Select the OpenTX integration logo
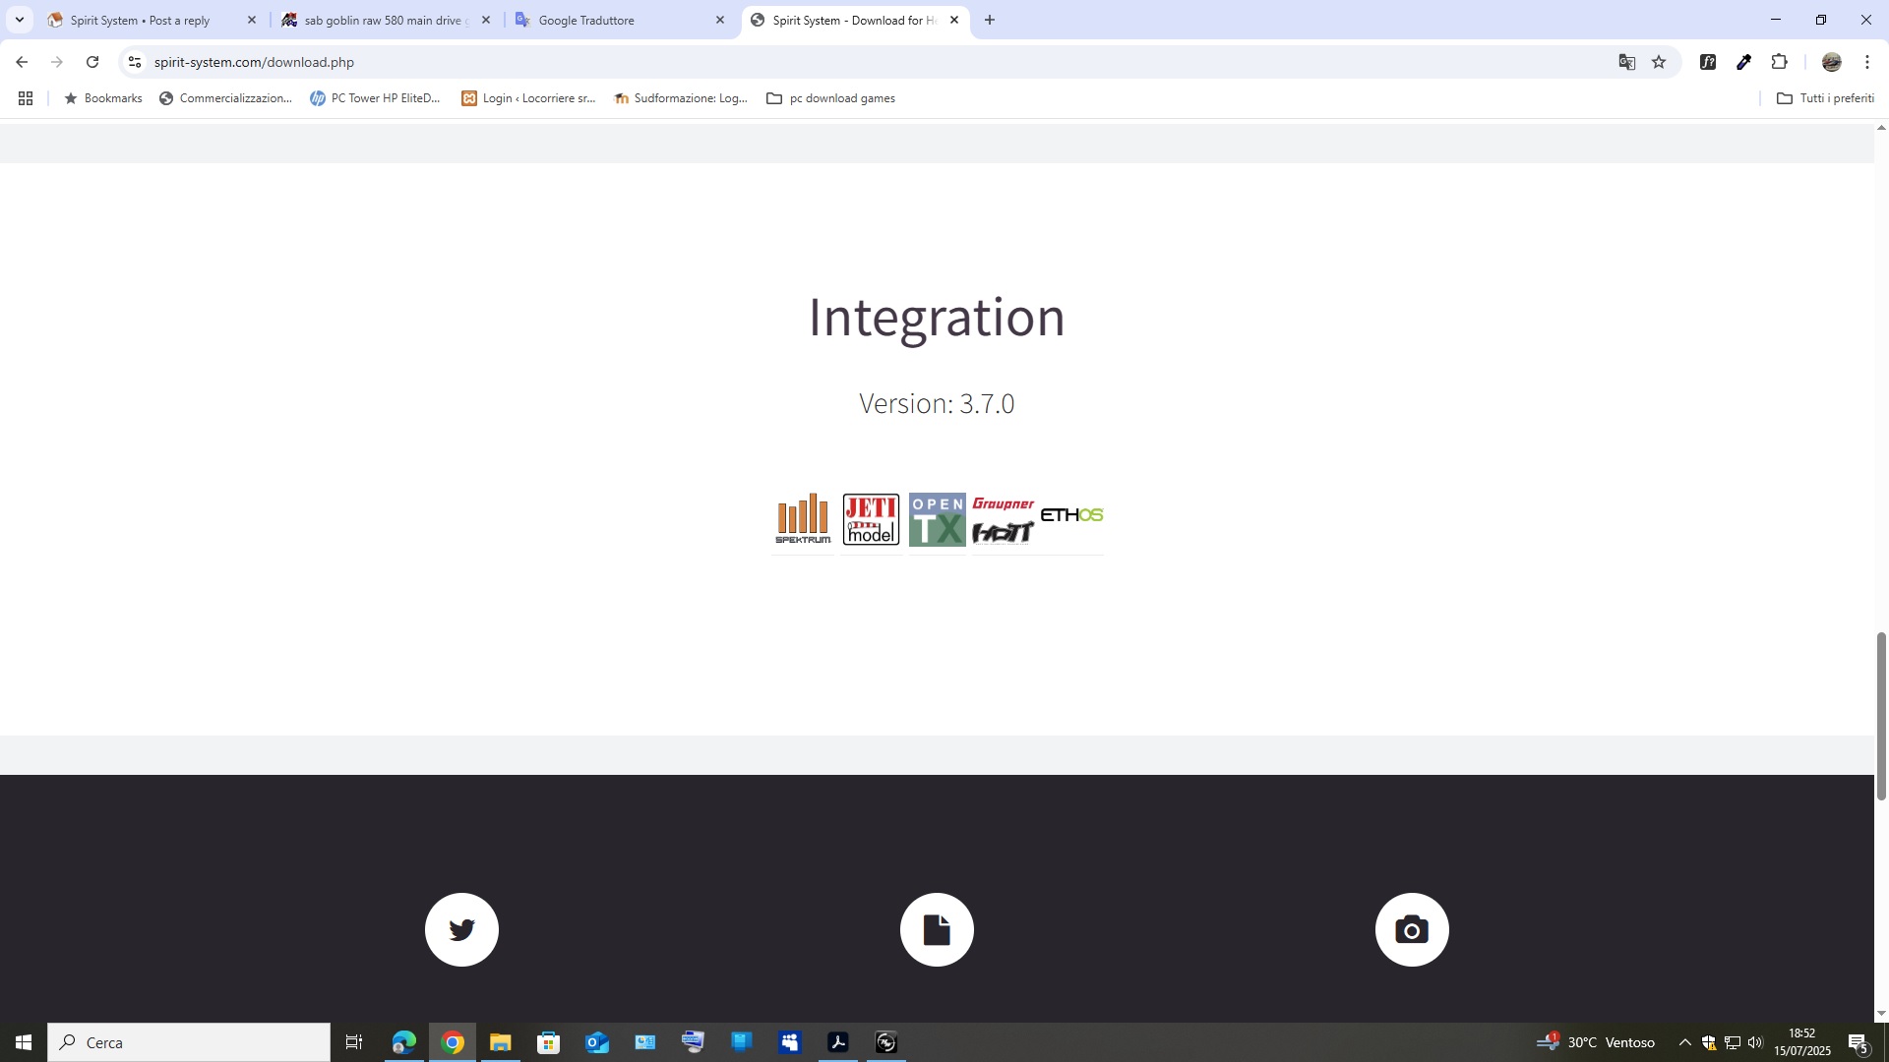The width and height of the screenshot is (1889, 1062). 937,519
